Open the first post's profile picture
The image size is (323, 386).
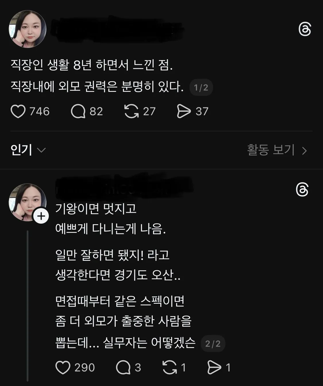click(x=28, y=29)
